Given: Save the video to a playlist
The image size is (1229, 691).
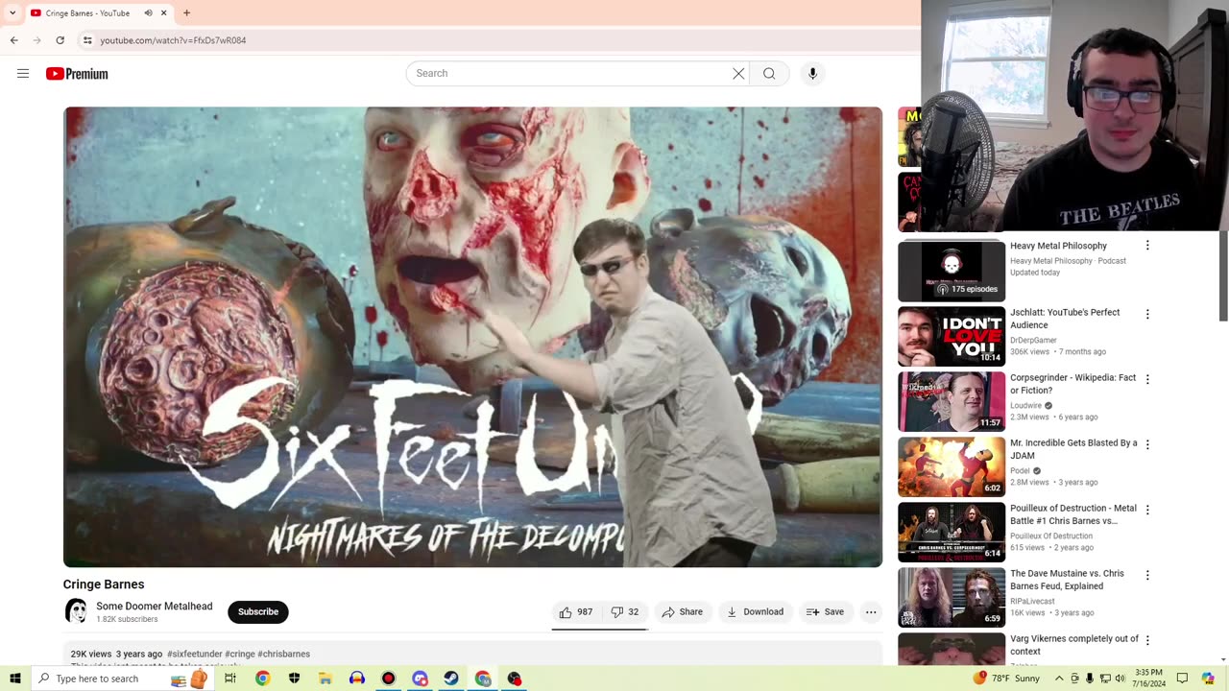Looking at the screenshot, I should [x=826, y=612].
